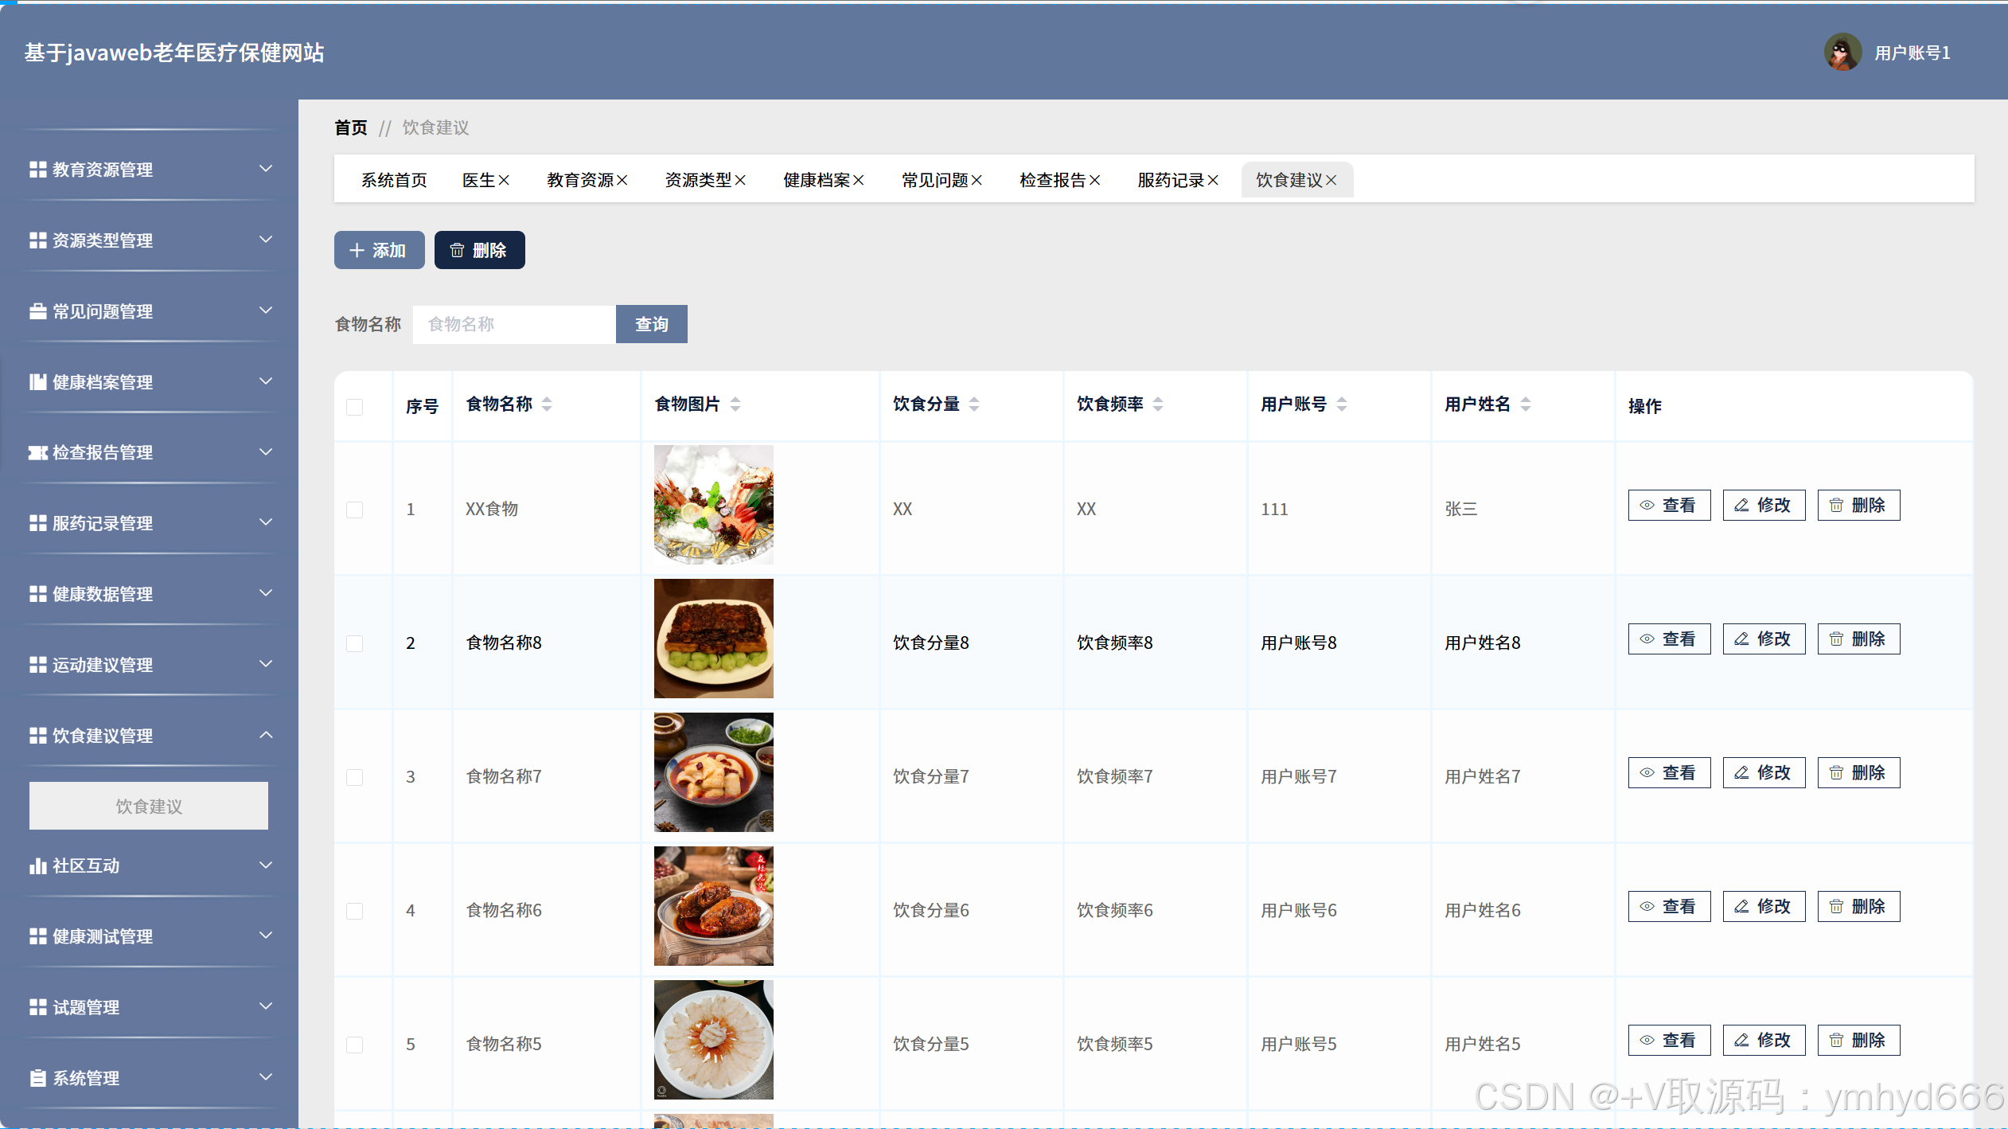This screenshot has height=1129, width=2008.
Task: Click the 查询 search button
Action: coord(651,325)
